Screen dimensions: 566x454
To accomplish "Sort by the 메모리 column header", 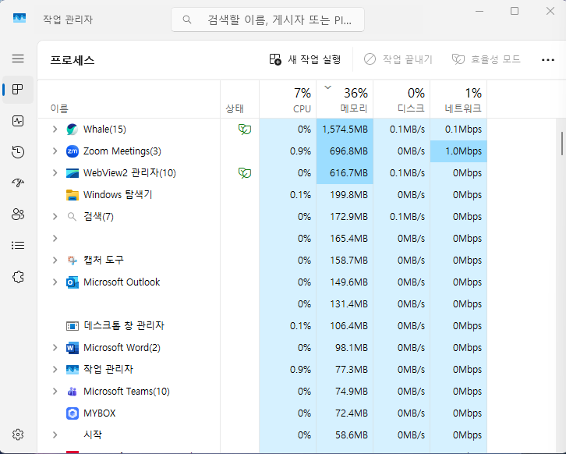I will (345, 99).
